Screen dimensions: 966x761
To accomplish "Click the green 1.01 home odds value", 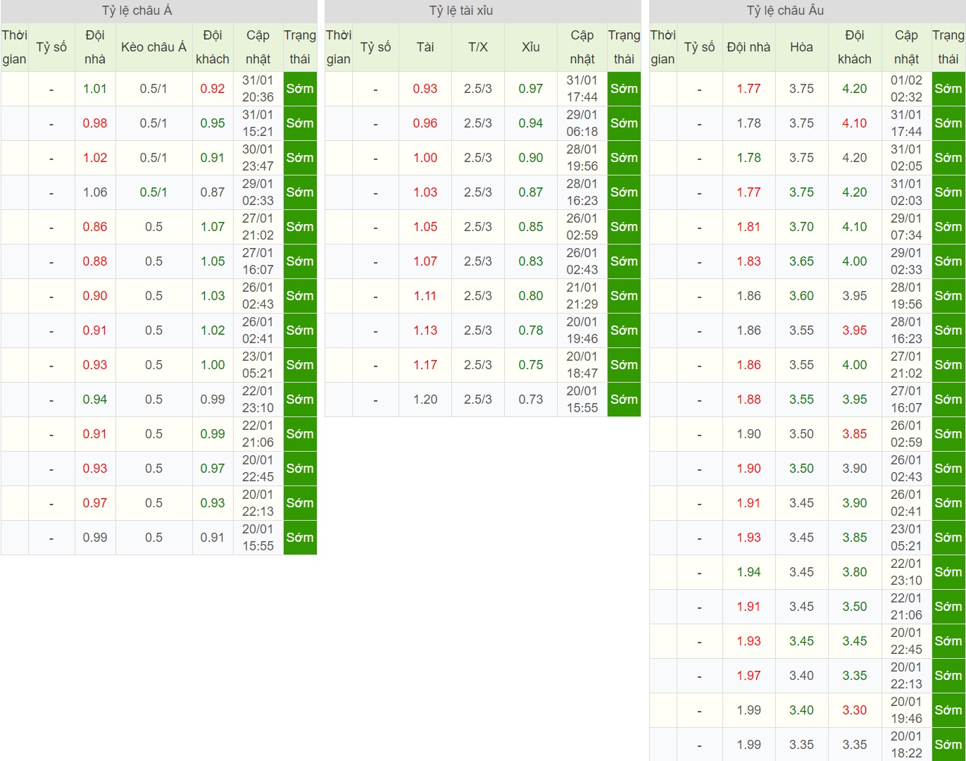I will pos(95,89).
